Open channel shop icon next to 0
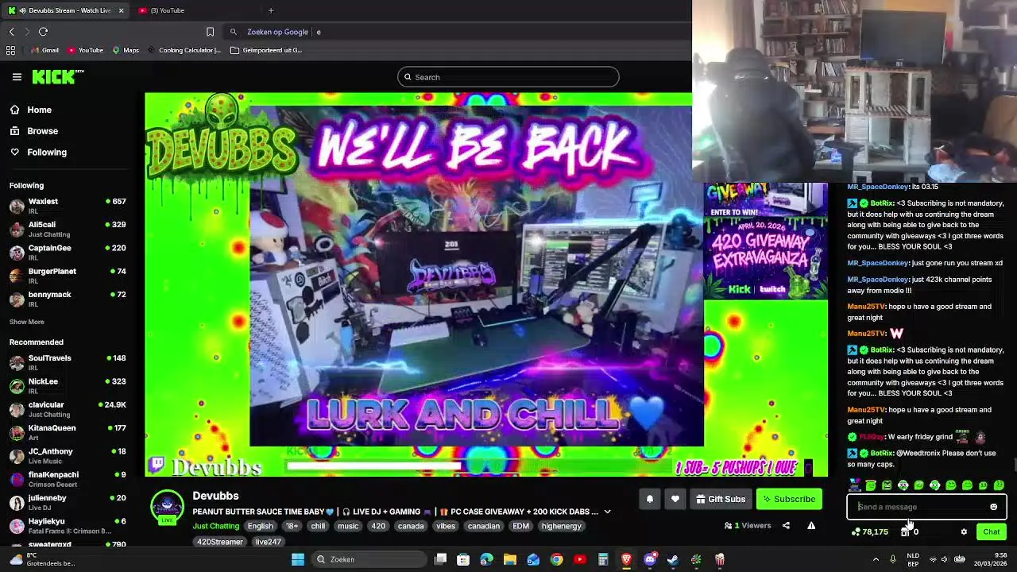The height and width of the screenshot is (572, 1017). 905,531
